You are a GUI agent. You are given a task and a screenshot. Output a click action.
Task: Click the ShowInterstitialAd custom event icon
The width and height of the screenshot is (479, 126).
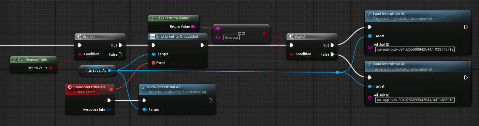70,87
